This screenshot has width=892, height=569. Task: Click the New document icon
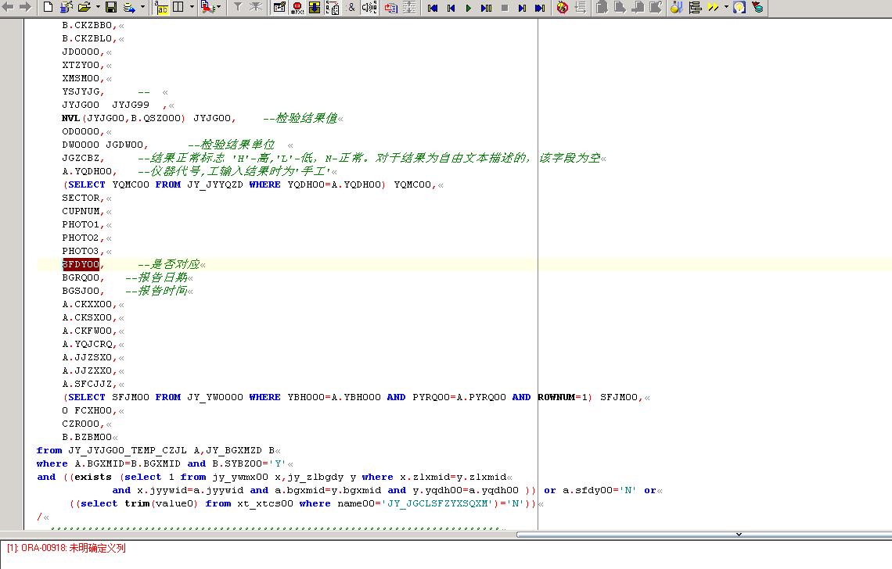tap(48, 8)
